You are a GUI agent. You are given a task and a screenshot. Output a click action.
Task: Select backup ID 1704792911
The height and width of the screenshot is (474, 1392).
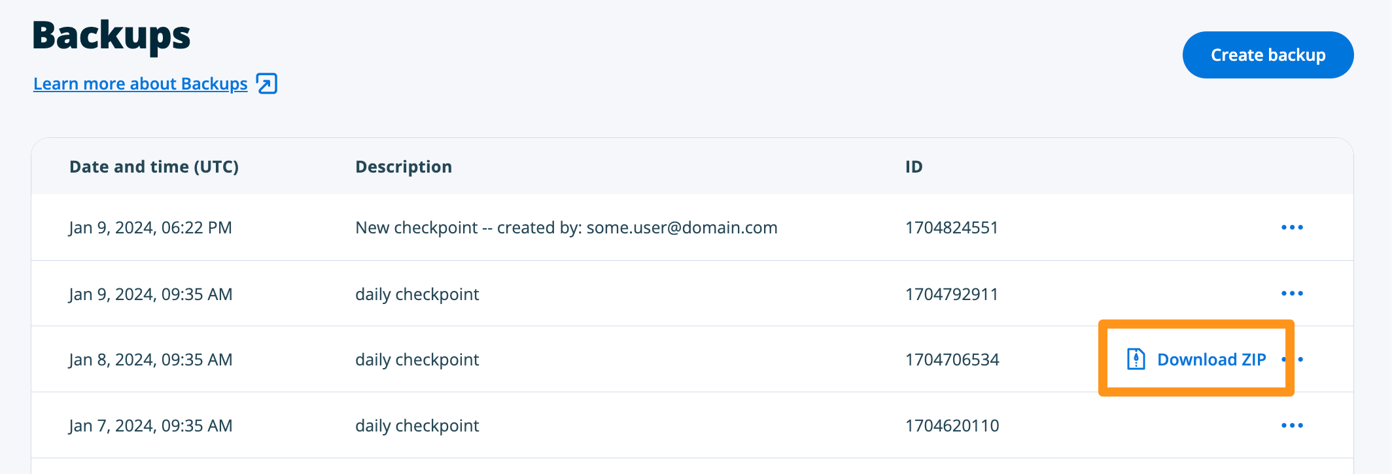[951, 294]
